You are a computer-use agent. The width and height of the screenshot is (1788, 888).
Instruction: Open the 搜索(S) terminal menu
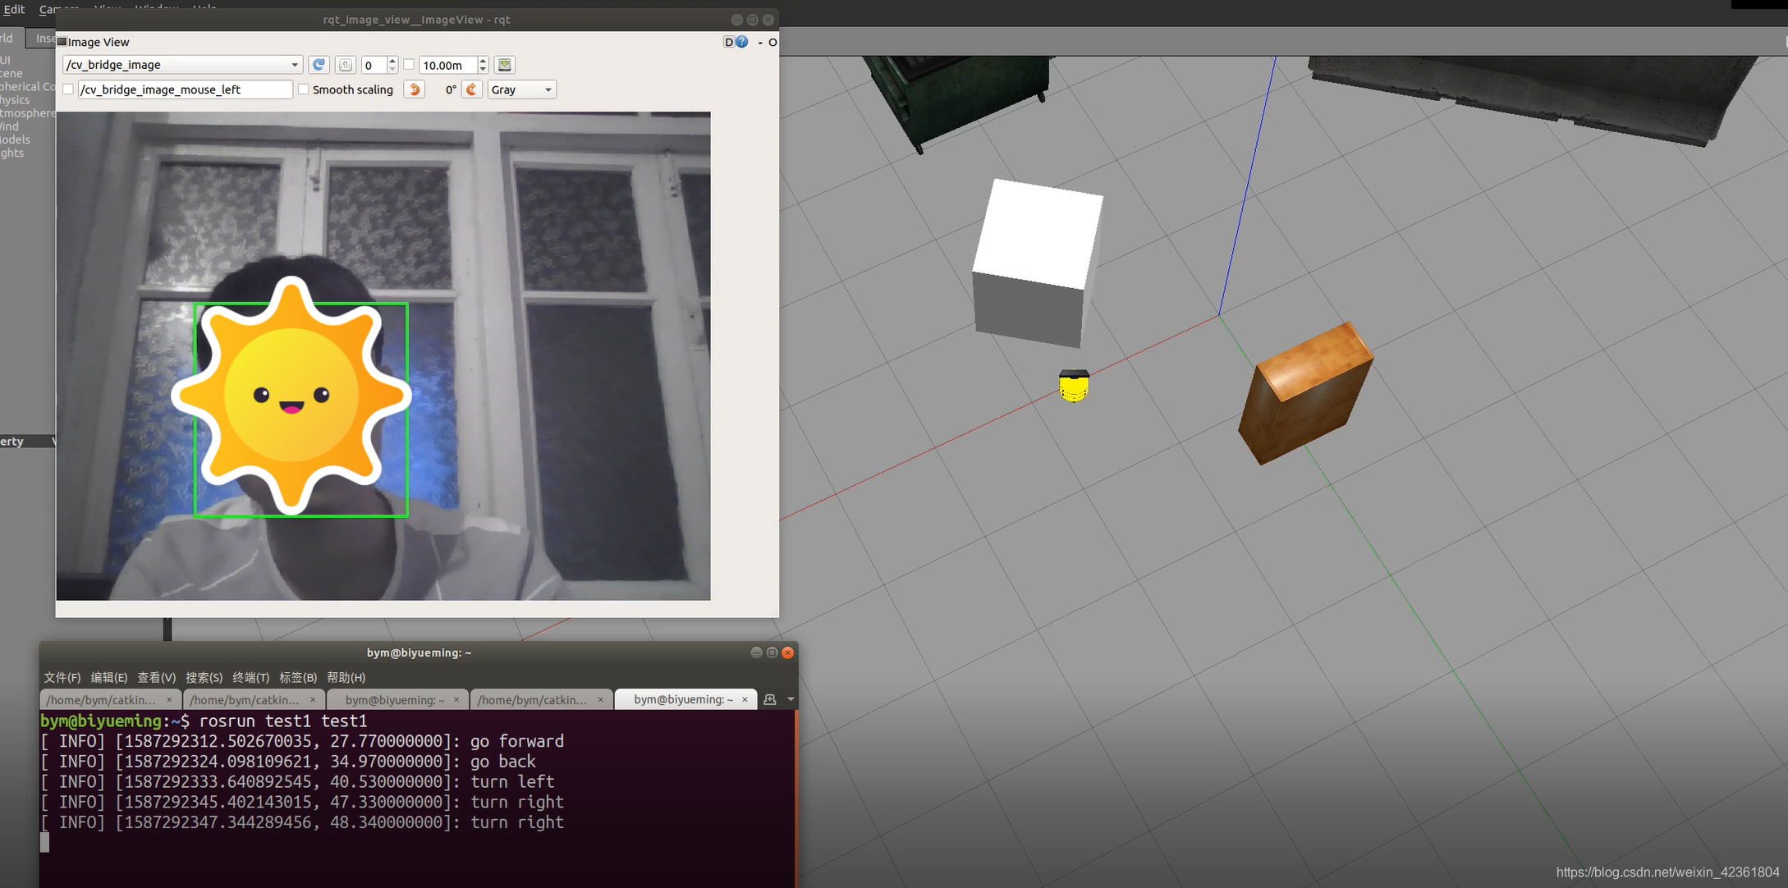click(x=204, y=677)
